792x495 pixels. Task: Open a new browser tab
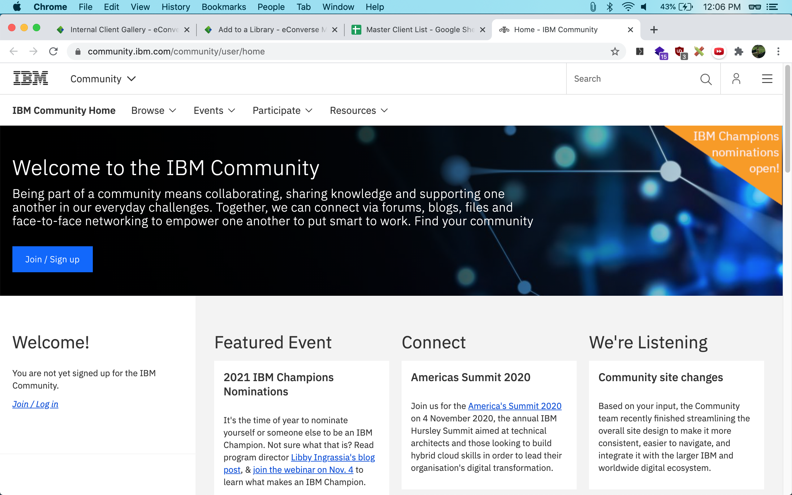click(x=654, y=30)
